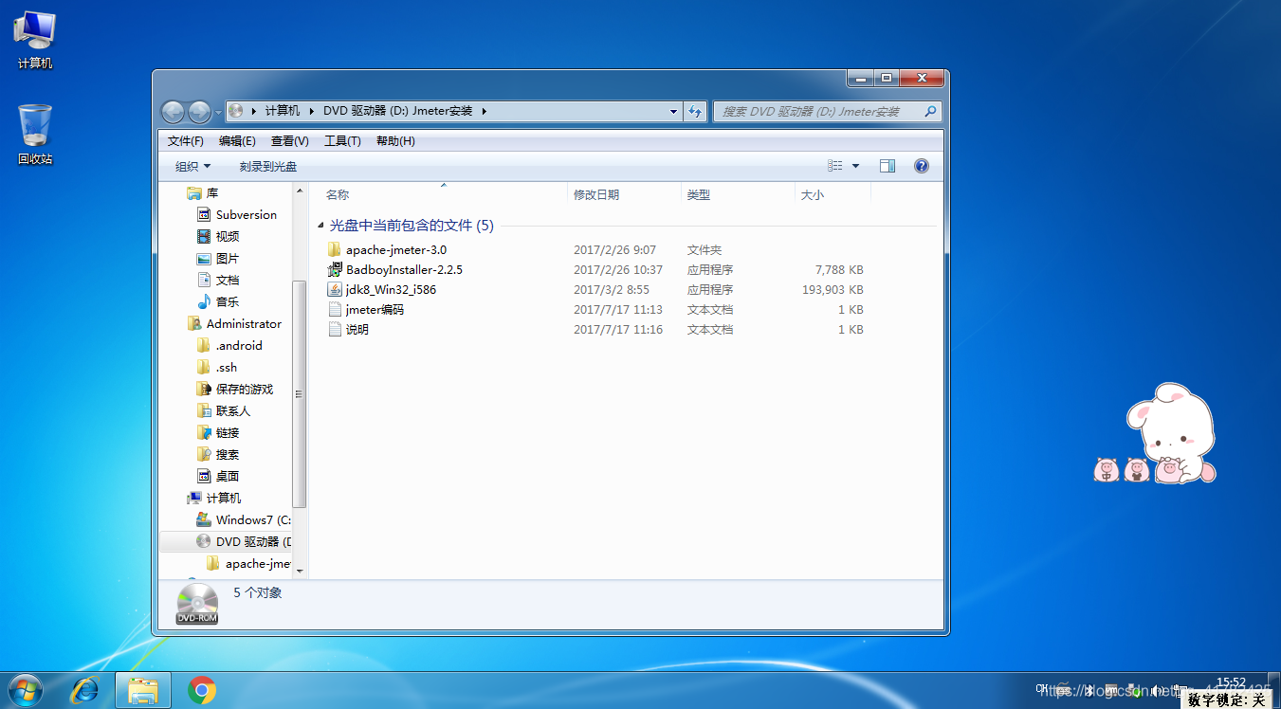Click the Back navigation arrow
Screen dimensions: 1281x709
tap(173, 112)
